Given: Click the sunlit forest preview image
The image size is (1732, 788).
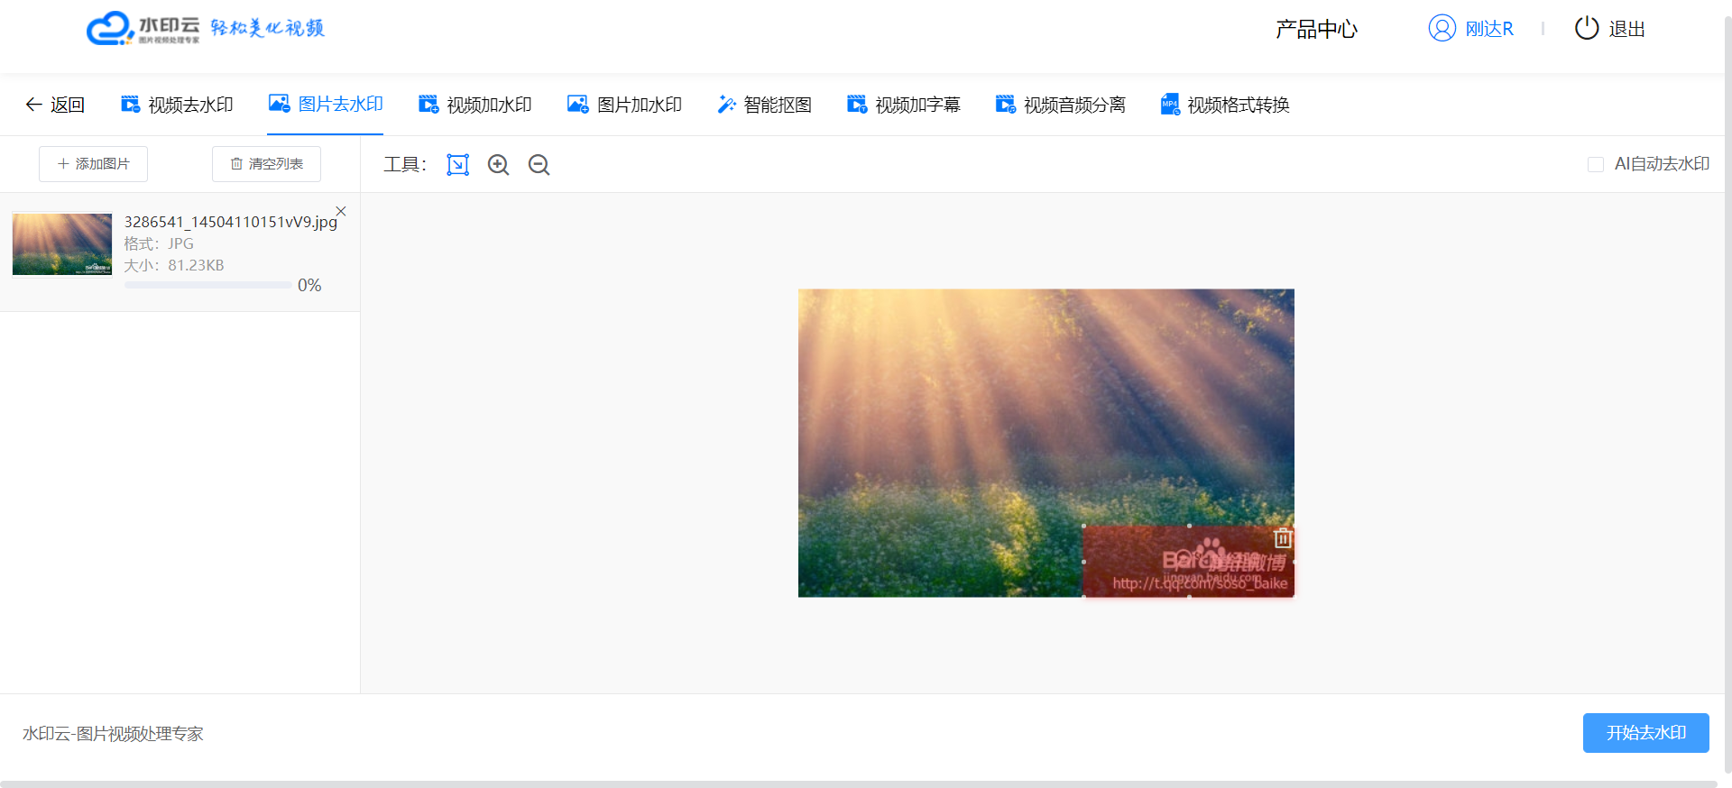Looking at the screenshot, I should [x=1046, y=443].
